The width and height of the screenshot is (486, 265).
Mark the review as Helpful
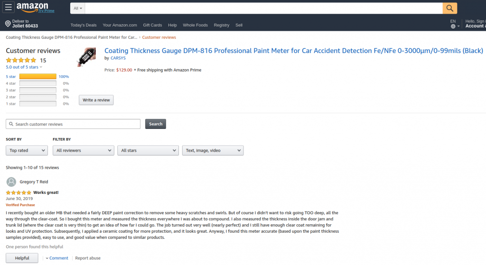coord(22,258)
